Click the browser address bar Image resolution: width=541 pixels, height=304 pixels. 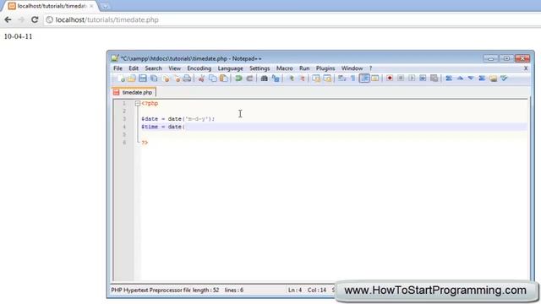tap(293, 19)
